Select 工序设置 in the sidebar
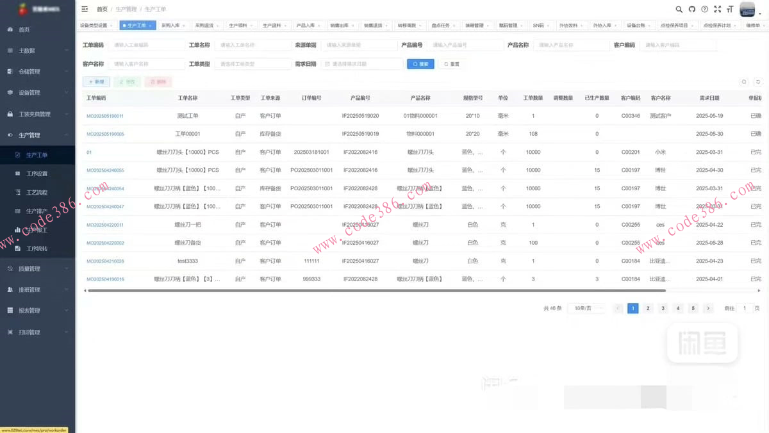The width and height of the screenshot is (769, 433). tap(37, 174)
